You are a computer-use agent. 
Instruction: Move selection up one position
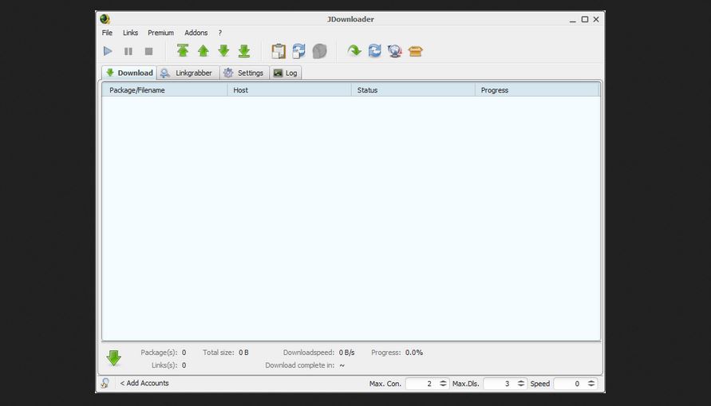coord(203,51)
